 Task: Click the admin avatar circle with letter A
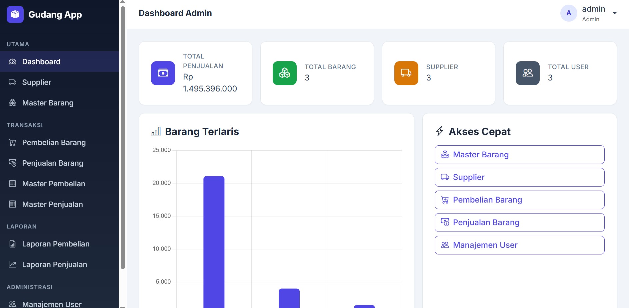pos(569,13)
